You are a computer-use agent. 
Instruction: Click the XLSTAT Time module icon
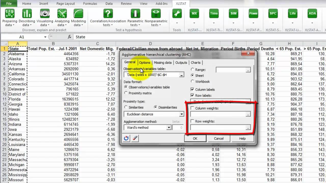(x=214, y=13)
